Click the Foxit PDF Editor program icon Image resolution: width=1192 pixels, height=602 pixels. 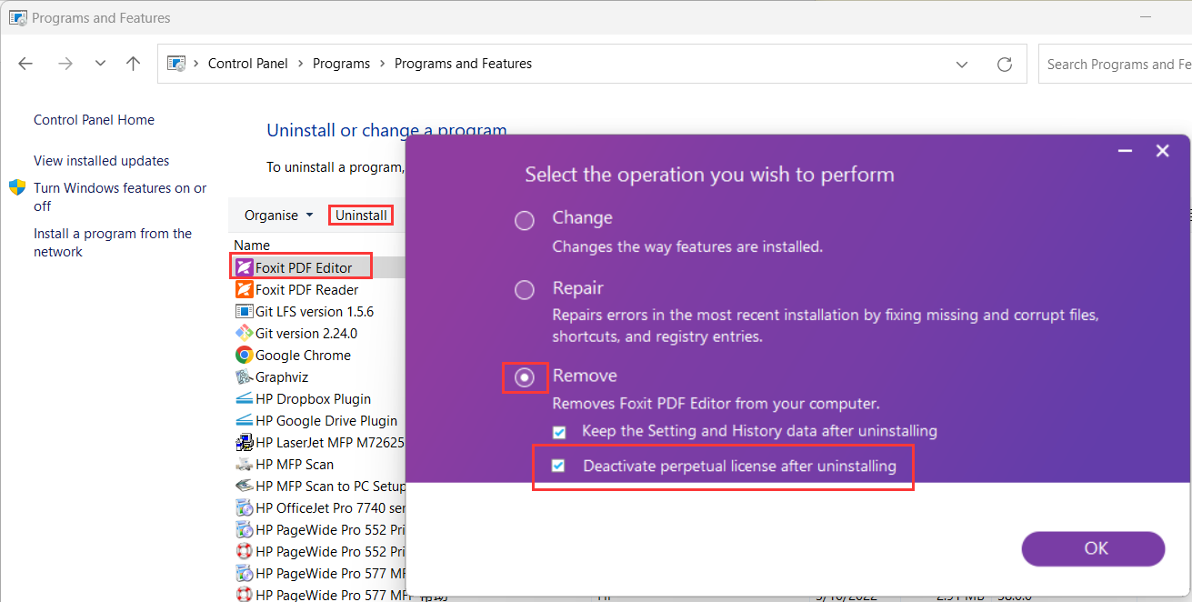click(x=244, y=267)
